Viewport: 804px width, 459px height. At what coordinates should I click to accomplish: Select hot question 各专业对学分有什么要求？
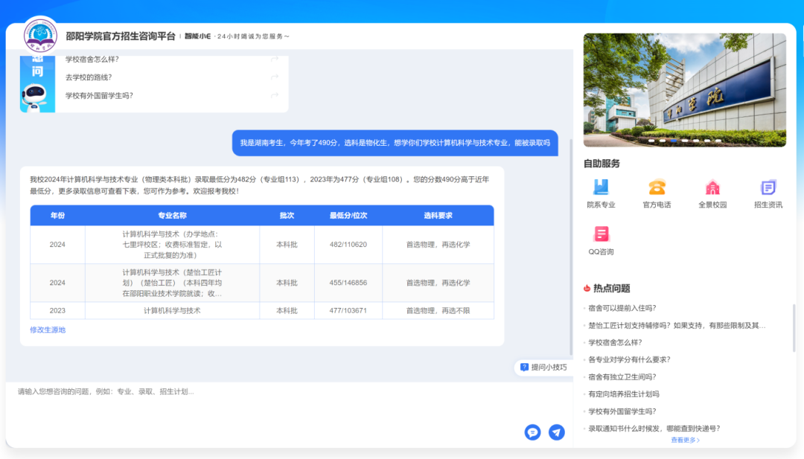coord(629,359)
